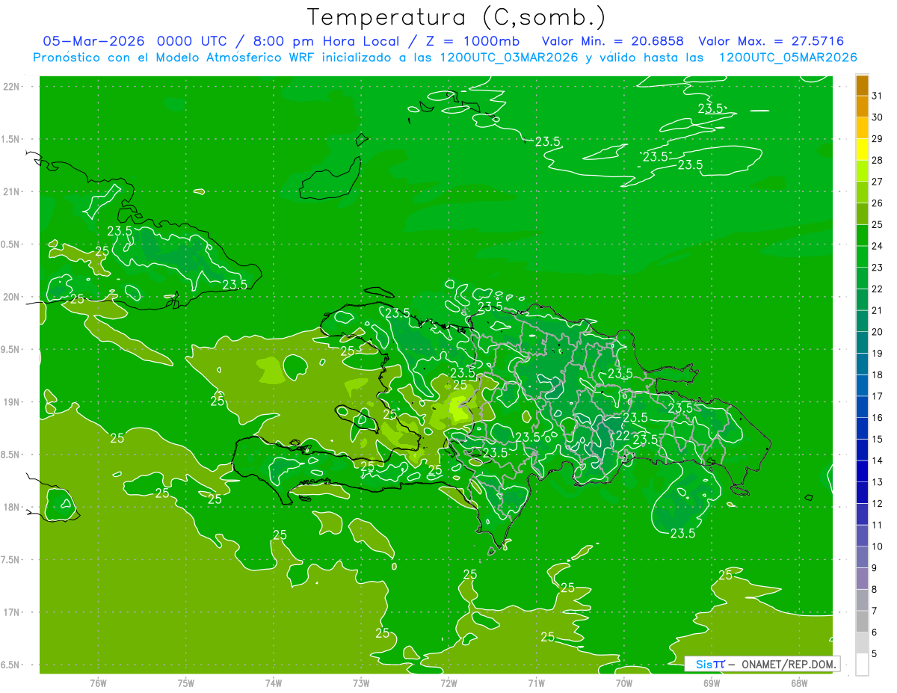The width and height of the screenshot is (897, 693).
Task: Click the '70W' longitude axis label
Action: click(624, 683)
